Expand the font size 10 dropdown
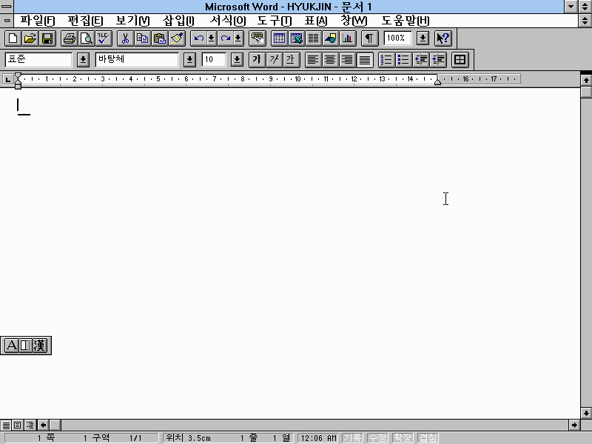 pyautogui.click(x=237, y=60)
